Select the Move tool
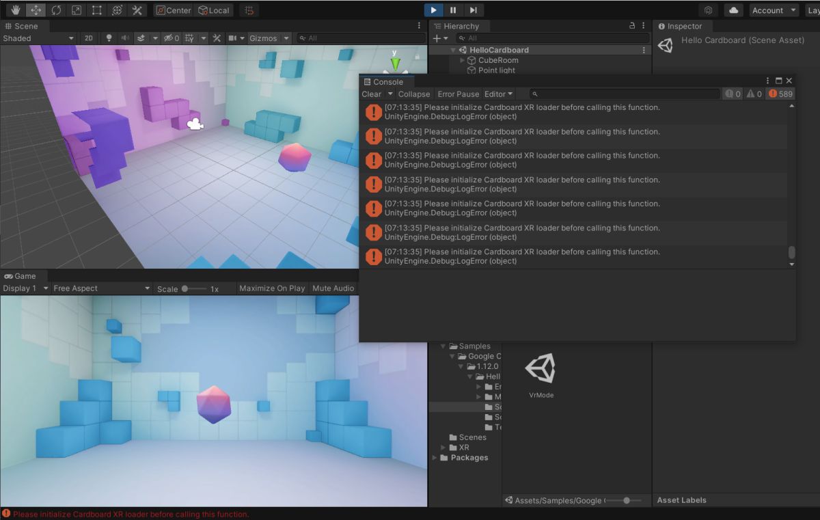Viewport: 820px width, 520px height. click(36, 10)
